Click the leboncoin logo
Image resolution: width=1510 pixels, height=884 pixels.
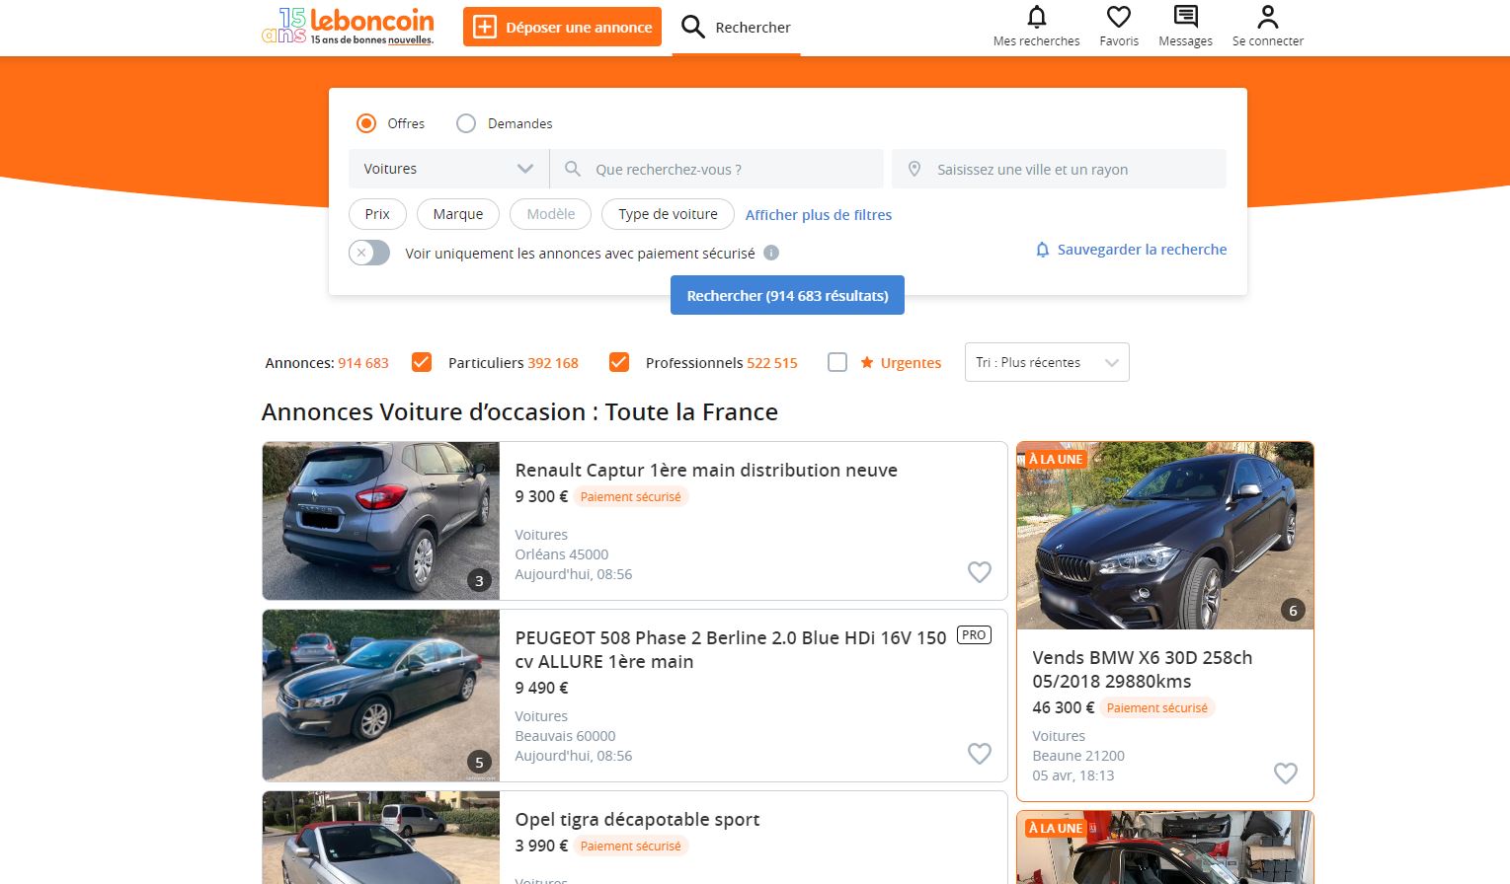pos(349,27)
